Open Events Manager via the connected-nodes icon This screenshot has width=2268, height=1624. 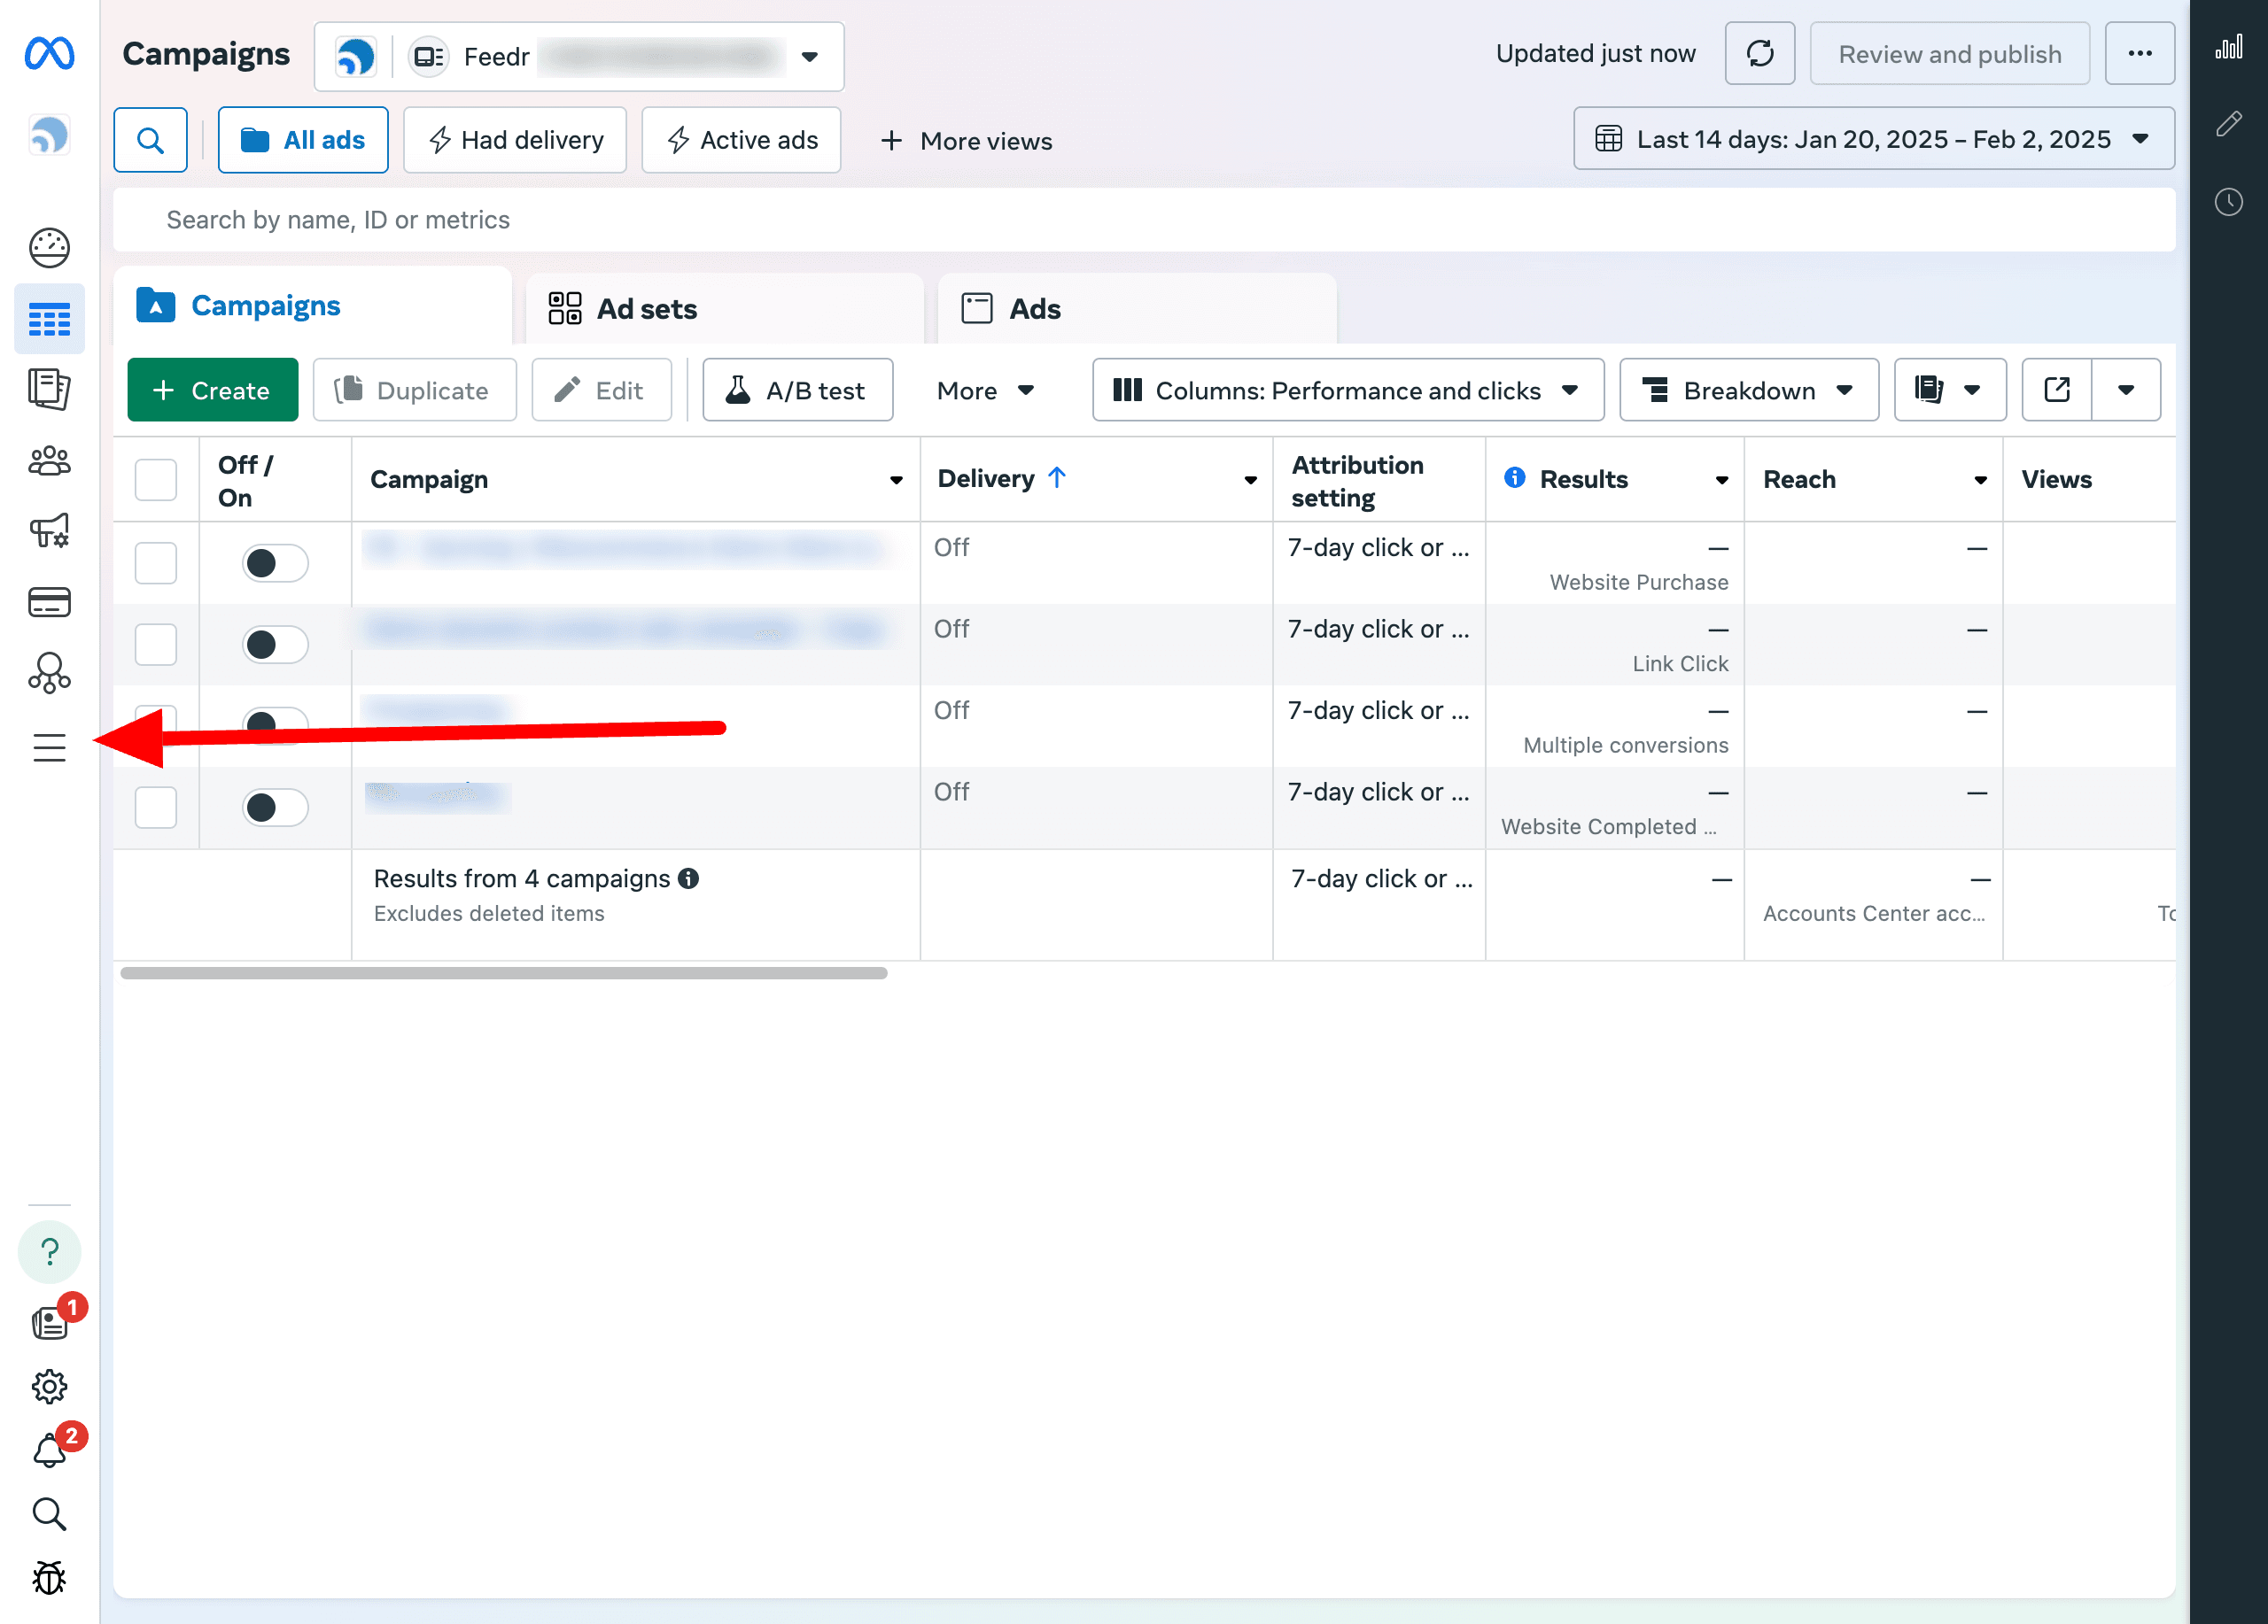pyautogui.click(x=50, y=673)
